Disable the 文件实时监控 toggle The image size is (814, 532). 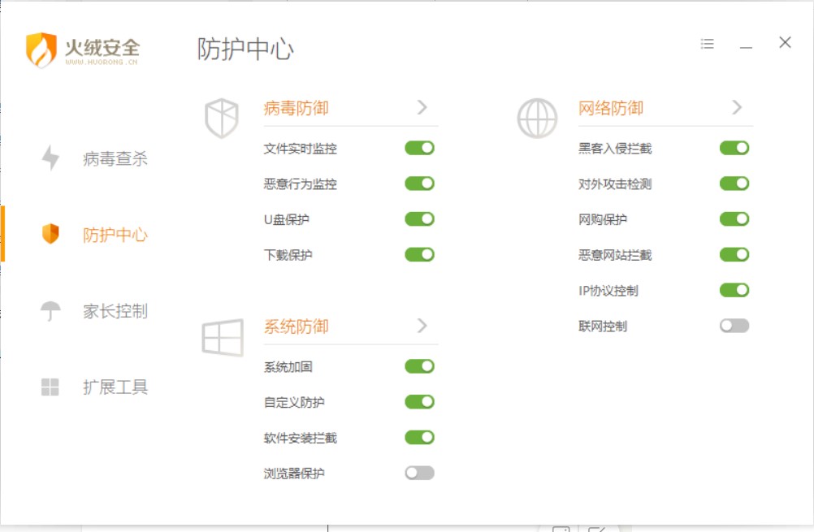(418, 148)
